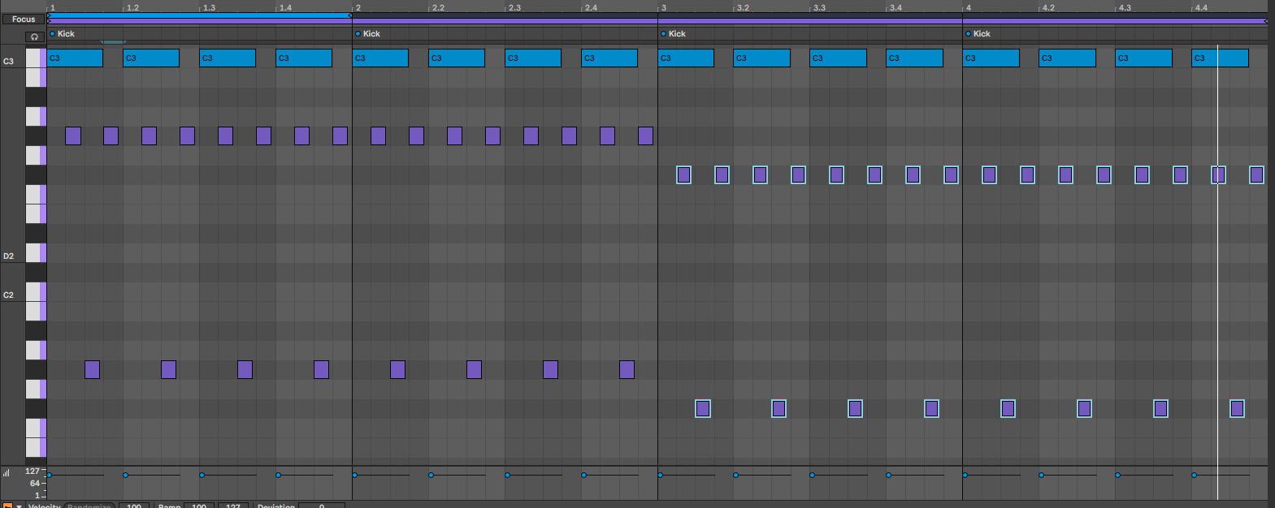Select the C3 note starting at bar 4
This screenshot has width=1275, height=508.
pos(991,58)
